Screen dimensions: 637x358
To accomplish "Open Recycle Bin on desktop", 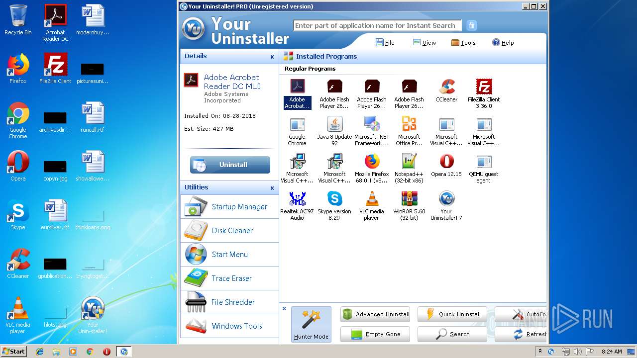I will (18, 20).
